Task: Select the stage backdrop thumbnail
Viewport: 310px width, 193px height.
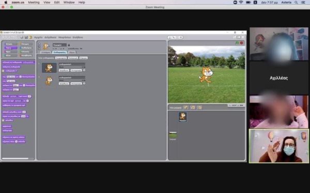Action: point(173,135)
